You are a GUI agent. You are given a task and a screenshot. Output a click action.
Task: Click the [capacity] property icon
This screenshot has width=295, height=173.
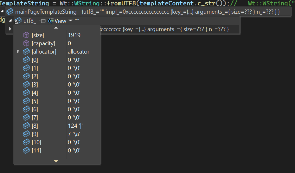pyautogui.click(x=26, y=43)
